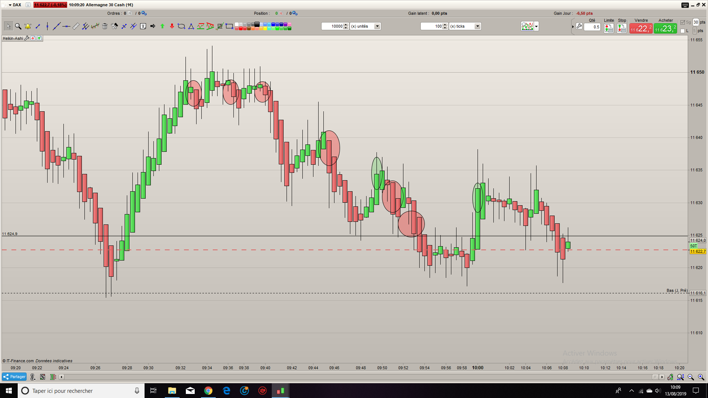
Task: Pick the black color swatch
Action: click(x=257, y=24)
